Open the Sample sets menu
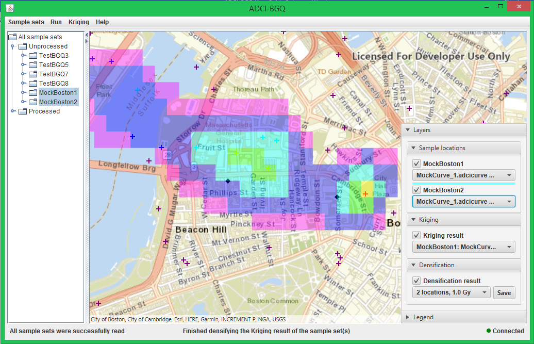The image size is (534, 344). pos(26,22)
